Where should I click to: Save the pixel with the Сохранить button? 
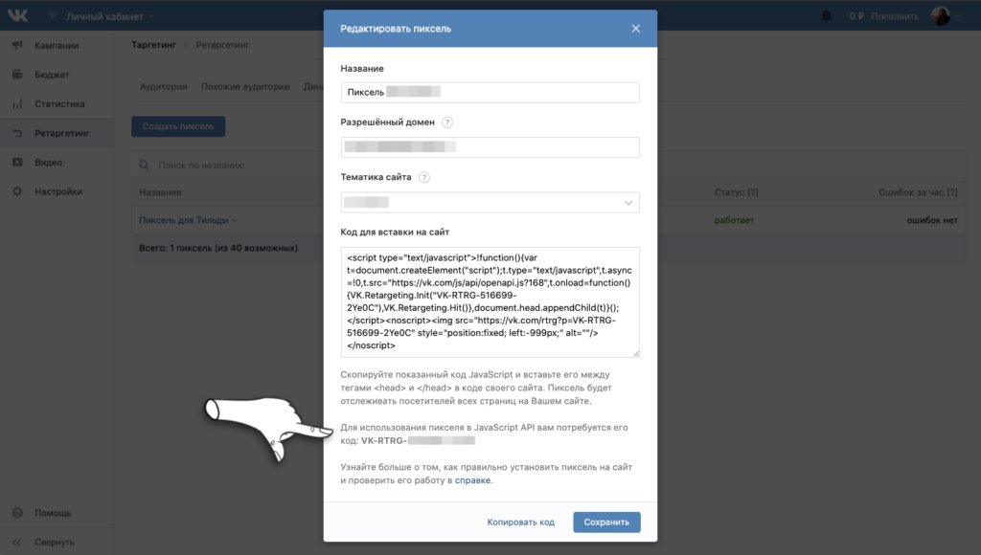coord(606,522)
